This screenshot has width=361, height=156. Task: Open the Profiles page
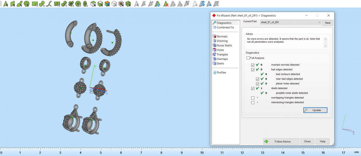(x=221, y=73)
